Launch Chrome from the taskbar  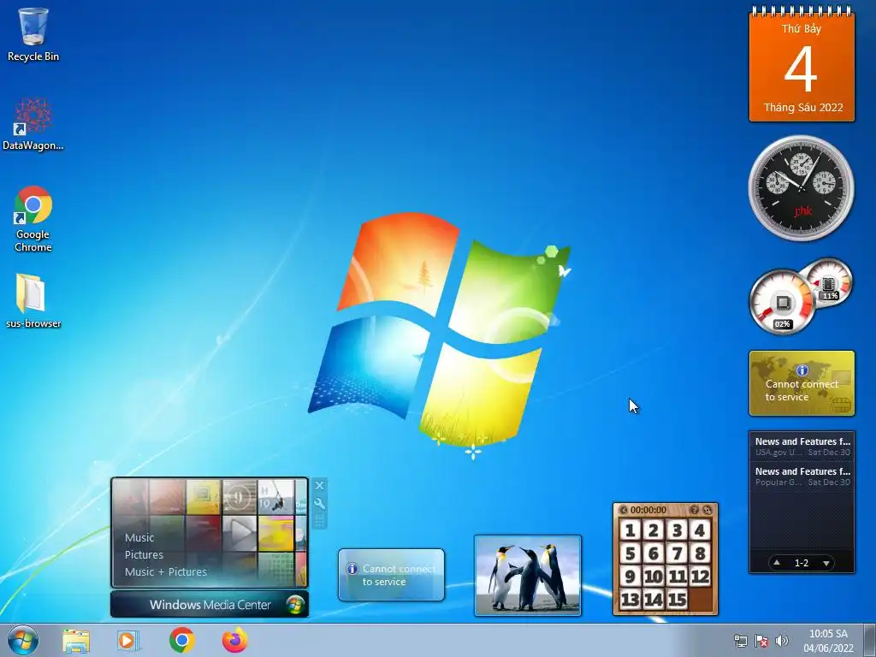[181, 640]
